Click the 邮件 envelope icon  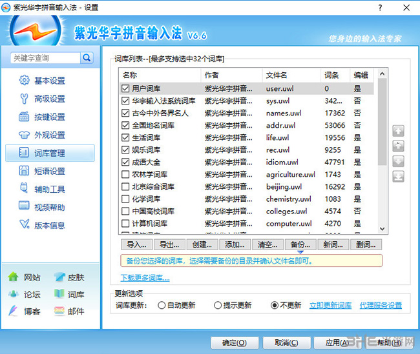tap(59, 311)
